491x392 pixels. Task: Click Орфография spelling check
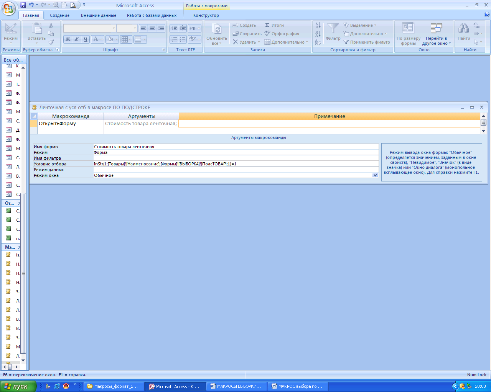(x=282, y=34)
